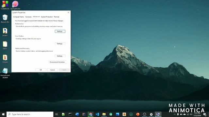
Task: Click the volume speaker tray icon
Action: pos(191,114)
